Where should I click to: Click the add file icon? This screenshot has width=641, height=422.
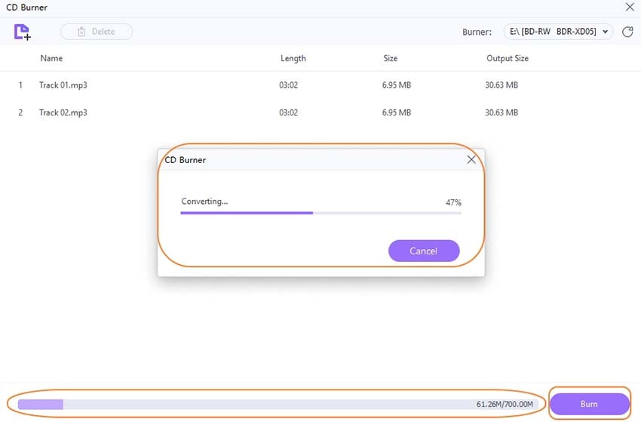coord(22,32)
